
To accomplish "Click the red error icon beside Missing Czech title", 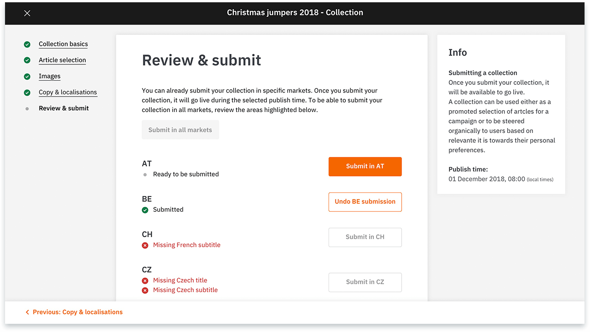I will coord(145,280).
